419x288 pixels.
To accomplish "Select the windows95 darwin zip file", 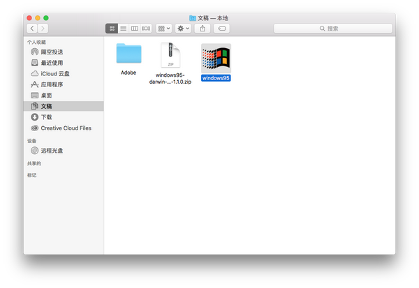I will point(170,63).
